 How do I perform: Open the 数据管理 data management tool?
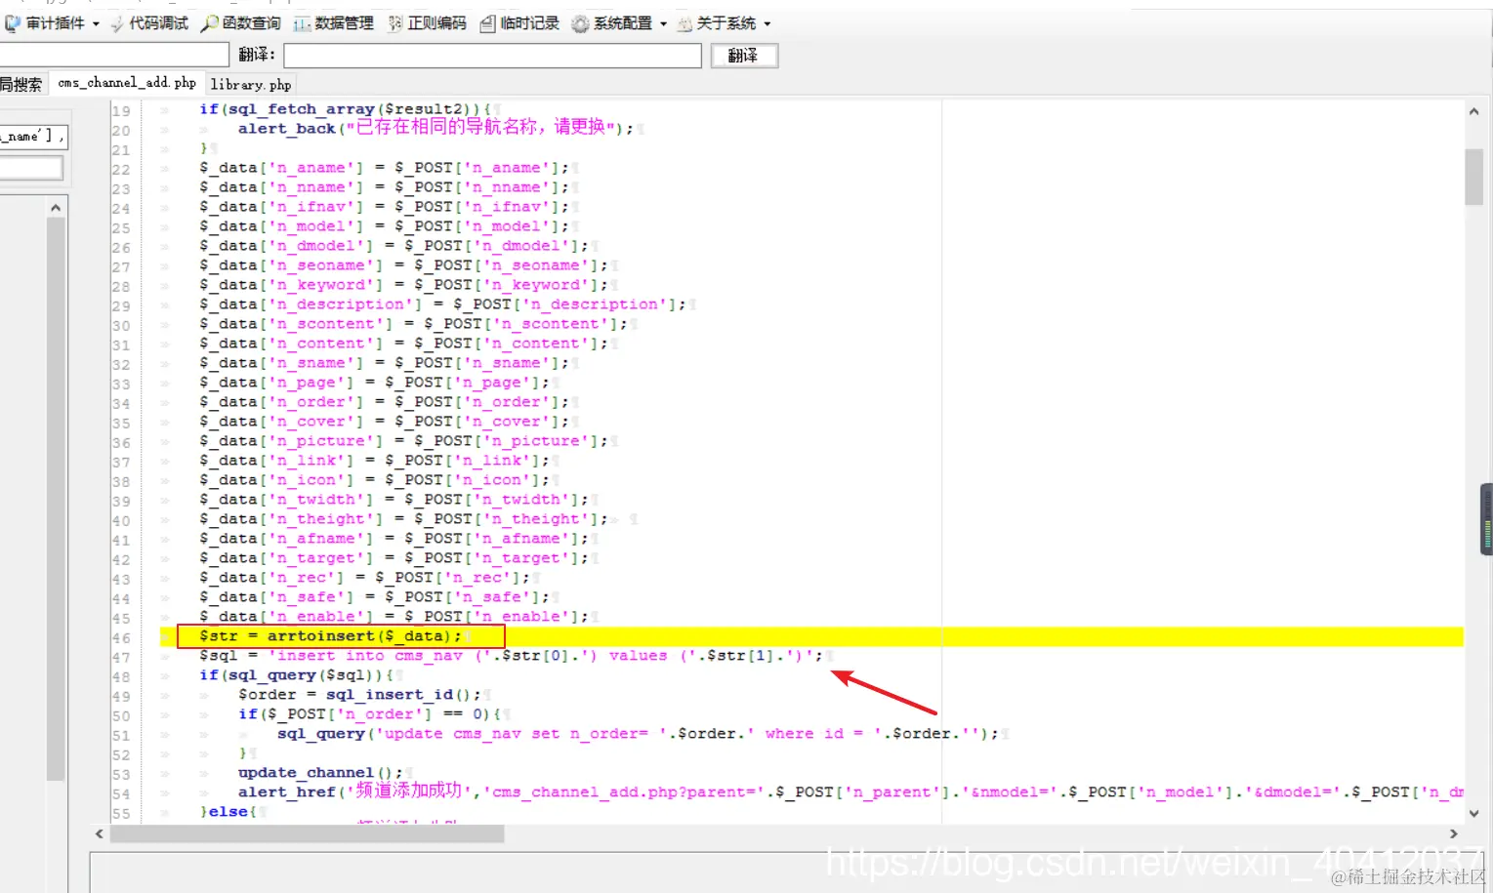(334, 22)
